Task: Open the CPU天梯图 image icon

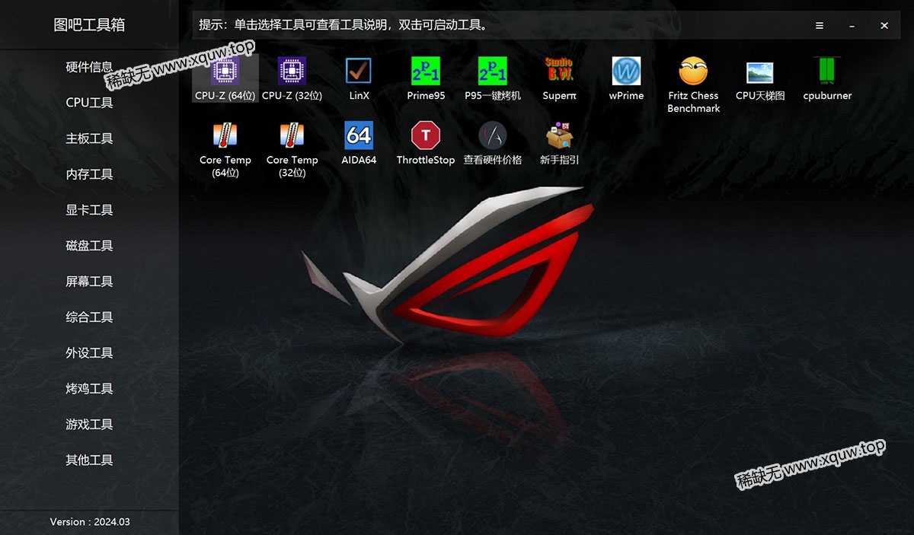Action: point(760,72)
